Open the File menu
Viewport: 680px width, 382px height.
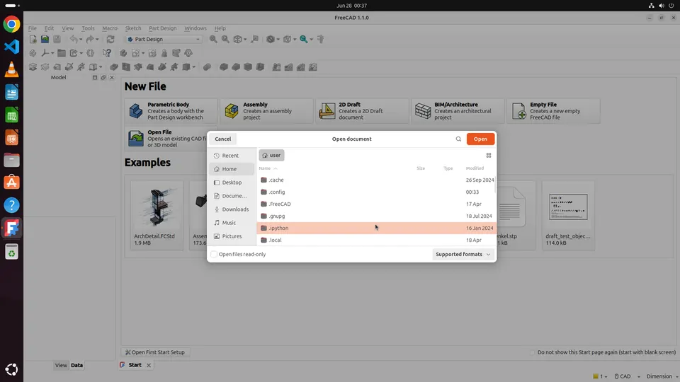click(33, 28)
